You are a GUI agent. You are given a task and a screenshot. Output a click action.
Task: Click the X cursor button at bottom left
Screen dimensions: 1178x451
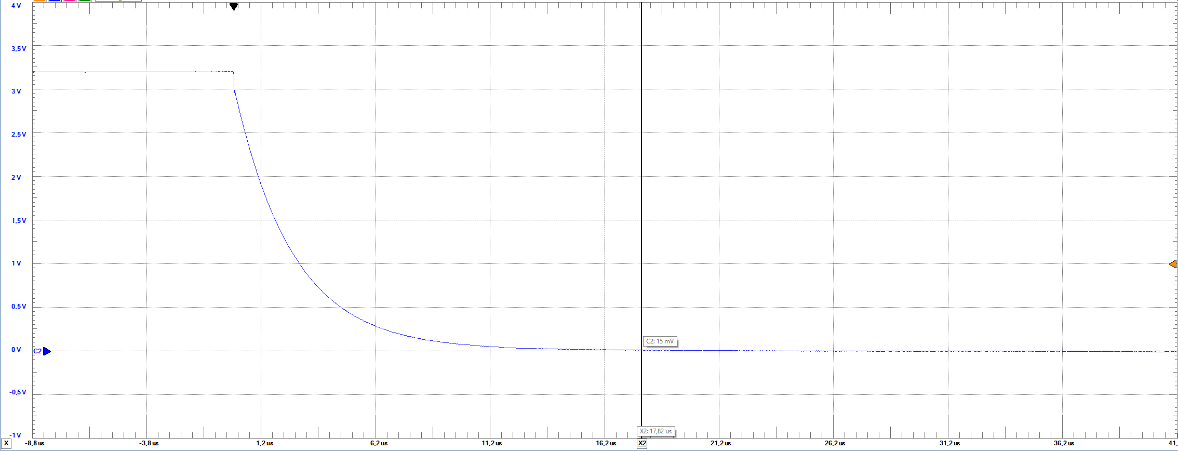click(x=7, y=443)
